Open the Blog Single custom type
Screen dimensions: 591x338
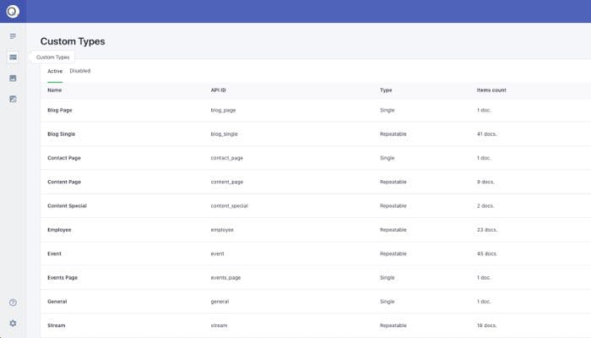[x=62, y=134]
